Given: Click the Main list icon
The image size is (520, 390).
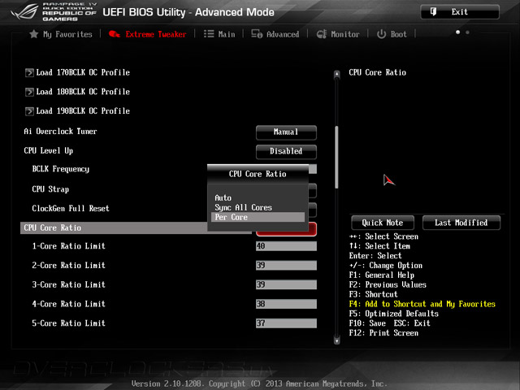Looking at the screenshot, I should pos(209,34).
